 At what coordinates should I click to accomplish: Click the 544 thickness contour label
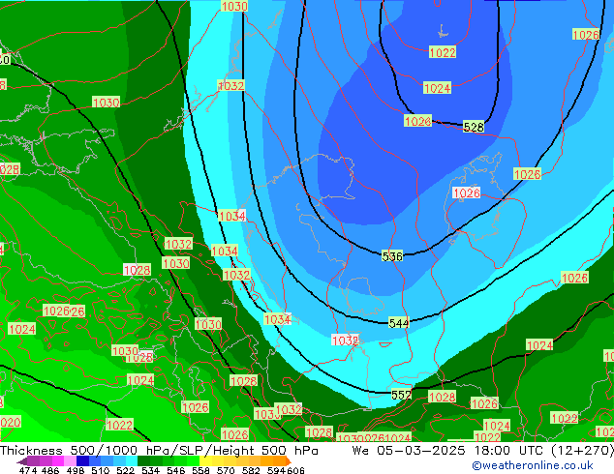point(399,322)
